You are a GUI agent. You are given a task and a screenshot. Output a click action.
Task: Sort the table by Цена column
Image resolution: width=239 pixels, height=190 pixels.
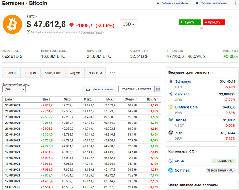coord(48,99)
